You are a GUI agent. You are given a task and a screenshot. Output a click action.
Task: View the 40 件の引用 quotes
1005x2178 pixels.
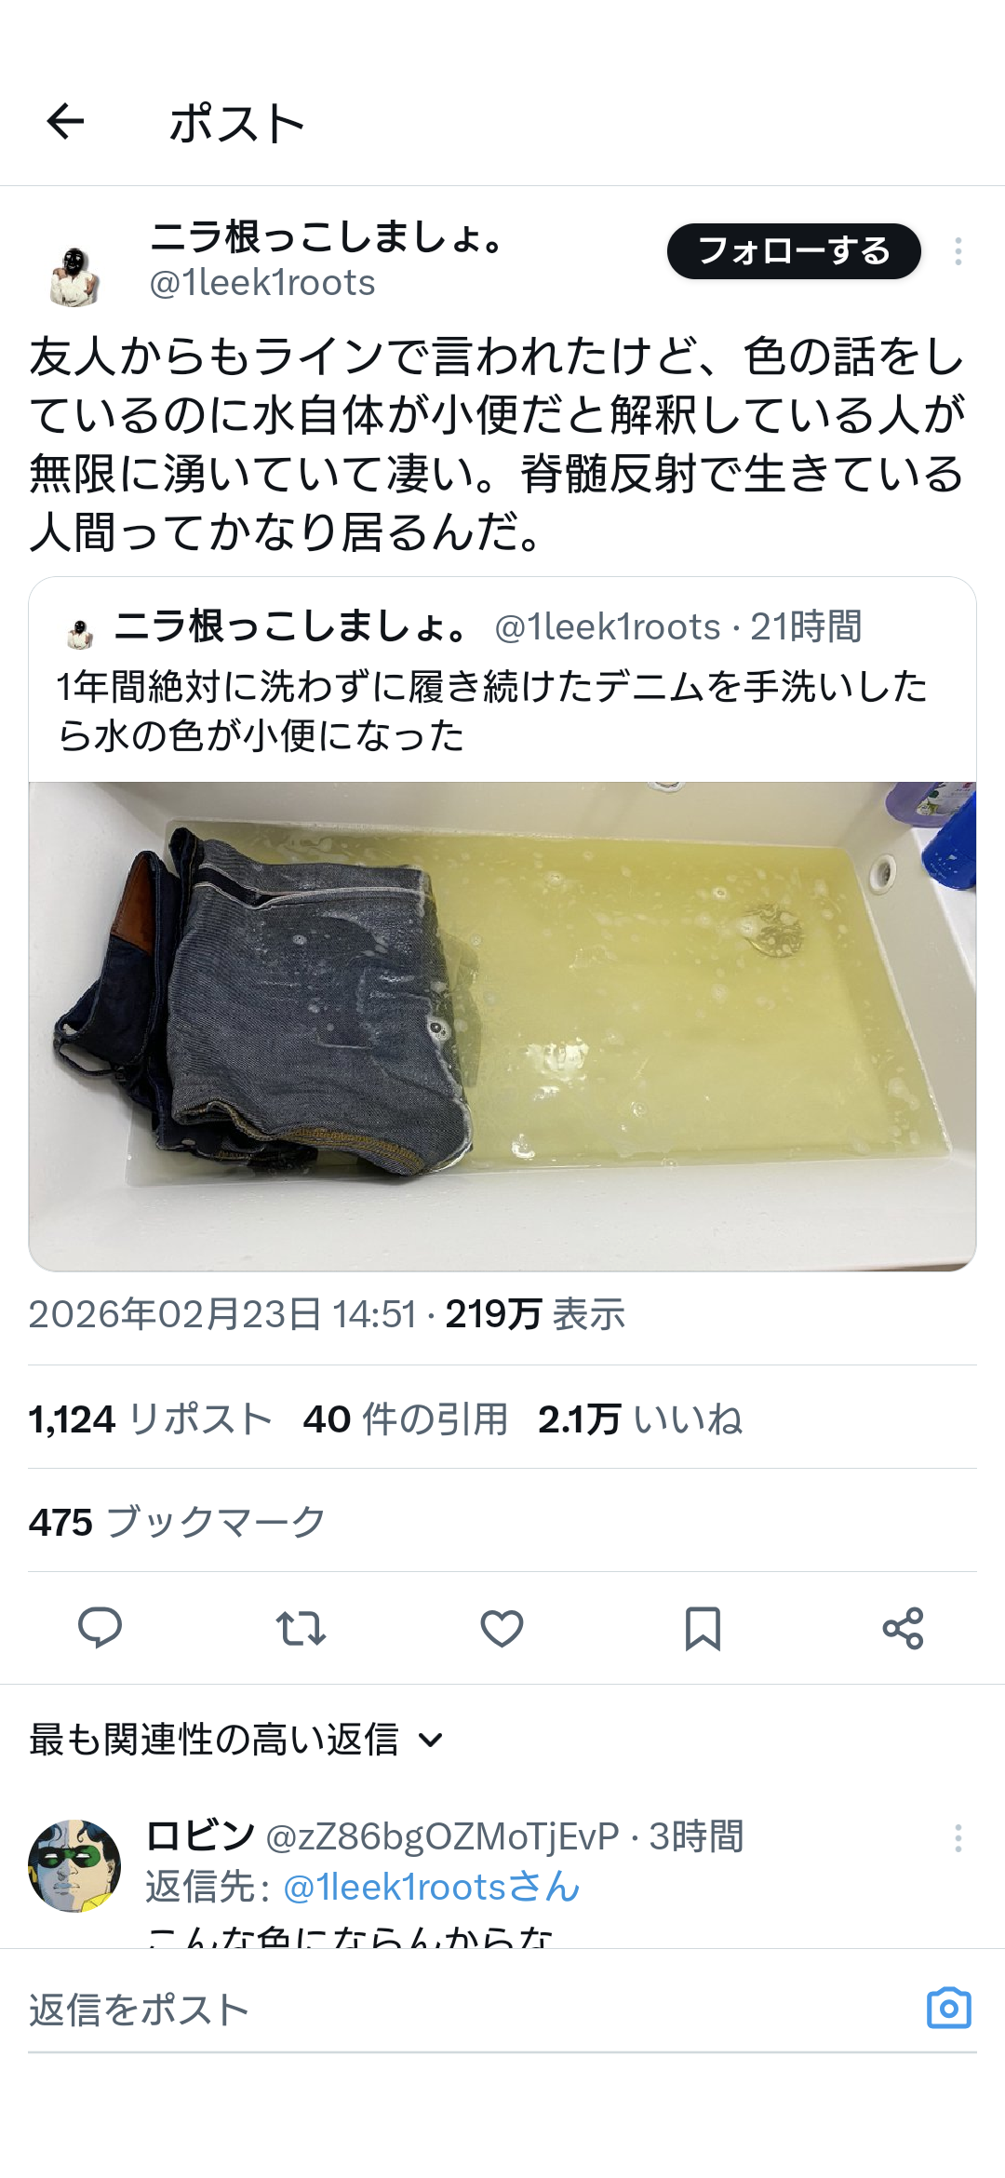[x=406, y=1419]
